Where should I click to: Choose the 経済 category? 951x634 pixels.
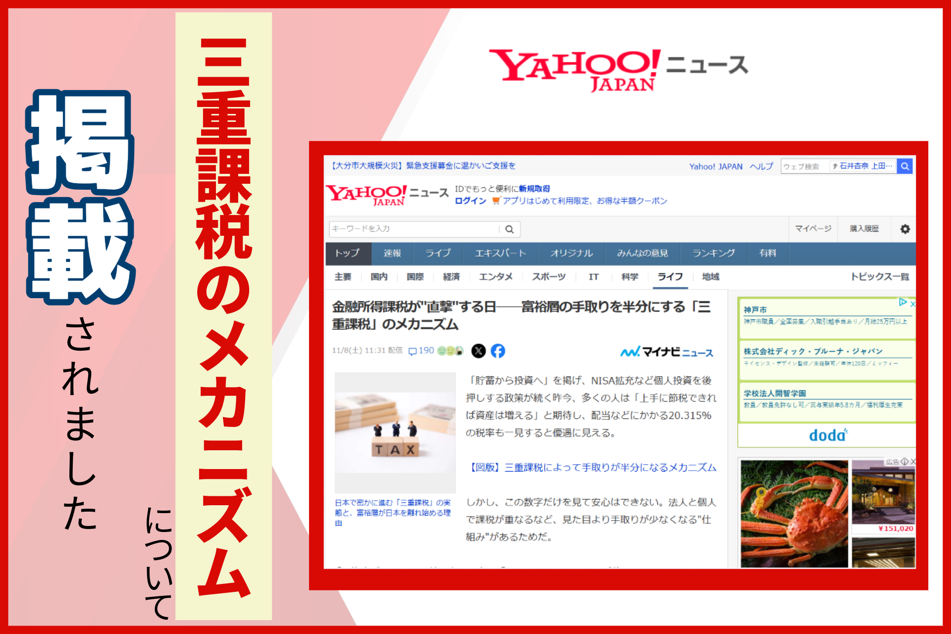coord(451,277)
